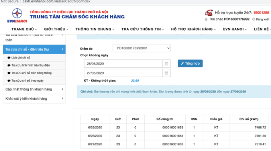Click the Tổng hợp button

[x=190, y=63]
